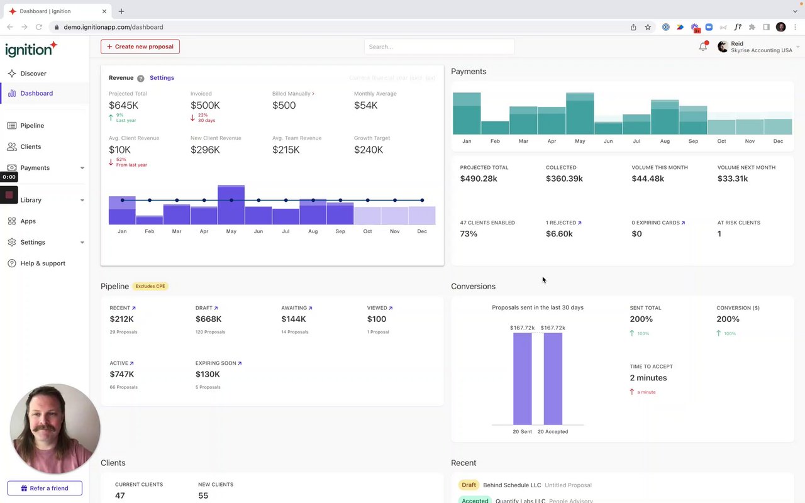The width and height of the screenshot is (805, 503).
Task: Click the Create new proposal button
Action: point(140,47)
